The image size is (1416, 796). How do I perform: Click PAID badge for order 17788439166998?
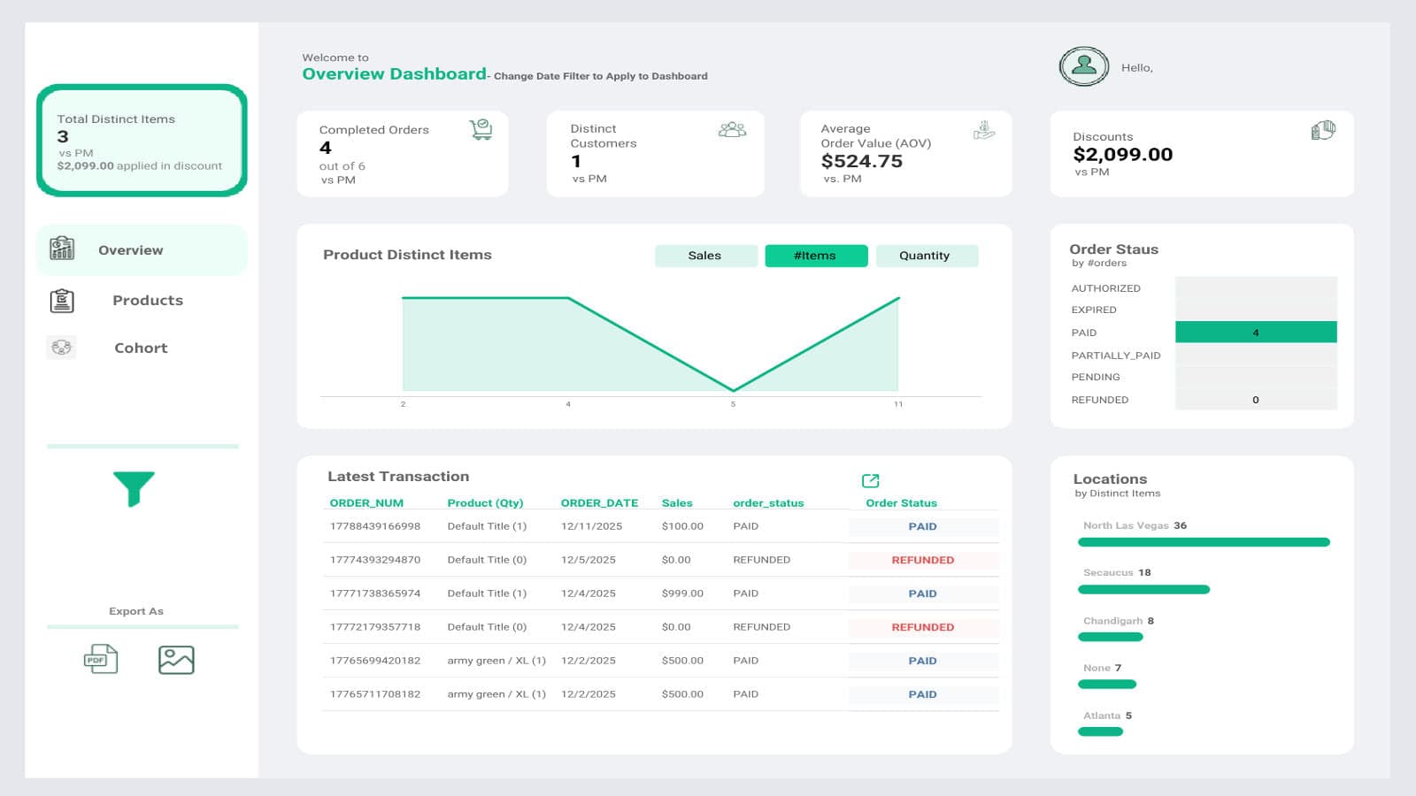pos(923,526)
